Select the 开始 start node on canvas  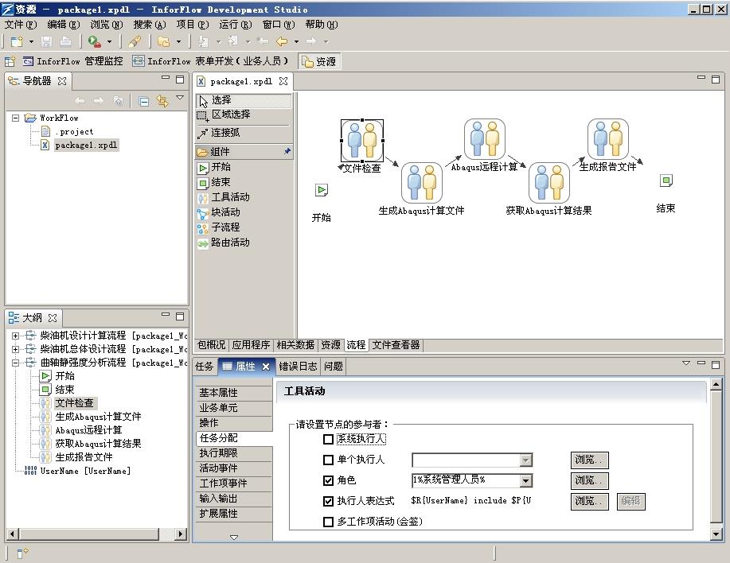[x=322, y=190]
